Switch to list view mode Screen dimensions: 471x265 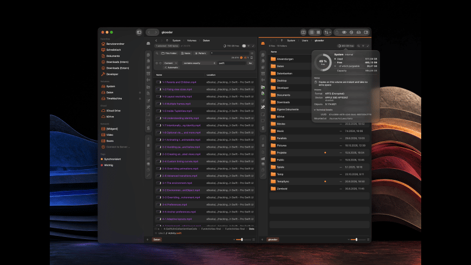pos(311,32)
